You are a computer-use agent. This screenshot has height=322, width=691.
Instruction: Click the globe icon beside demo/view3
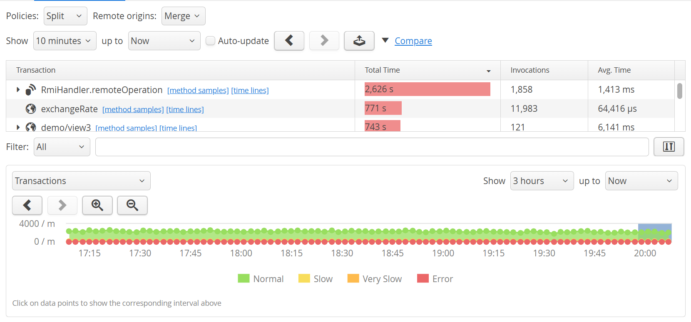coord(31,127)
